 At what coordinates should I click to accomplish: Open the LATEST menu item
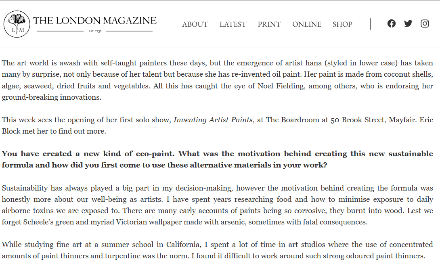[x=233, y=24]
